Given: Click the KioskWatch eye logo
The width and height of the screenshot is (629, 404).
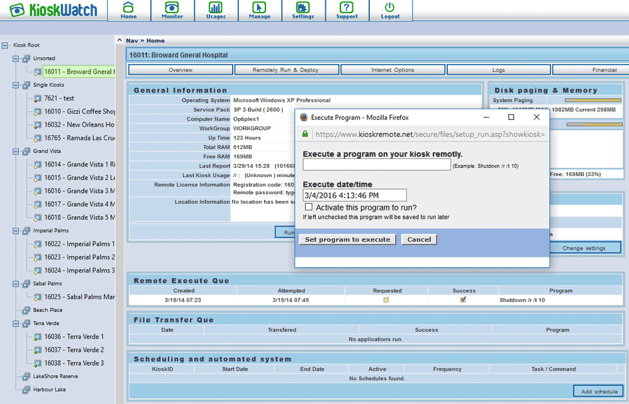Looking at the screenshot, I should pyautogui.click(x=17, y=11).
